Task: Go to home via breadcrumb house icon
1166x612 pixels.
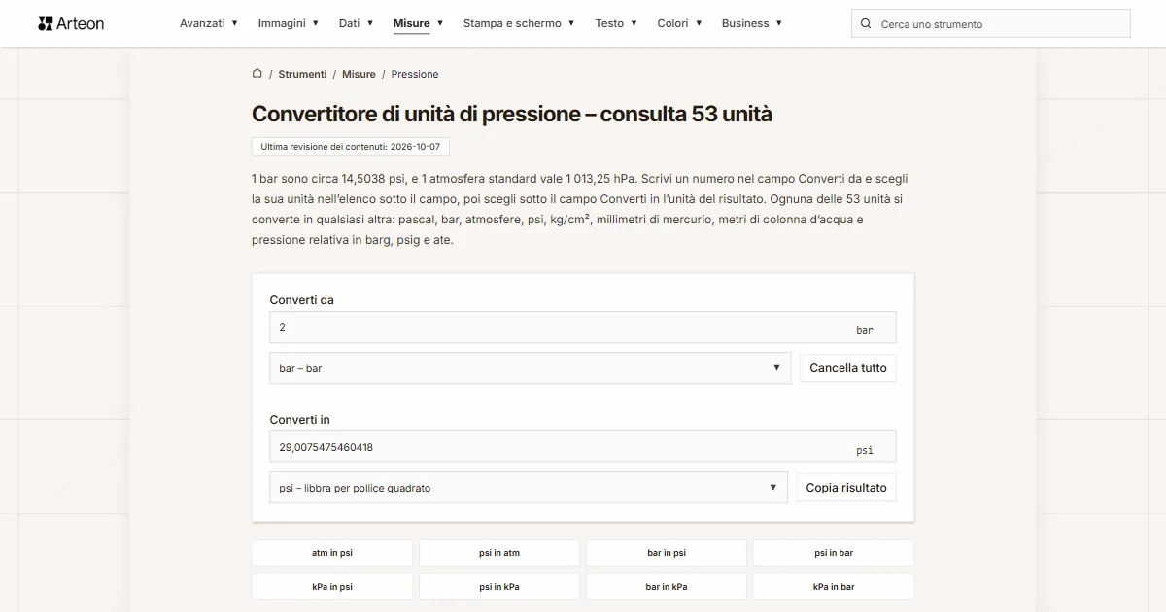Action: [257, 73]
